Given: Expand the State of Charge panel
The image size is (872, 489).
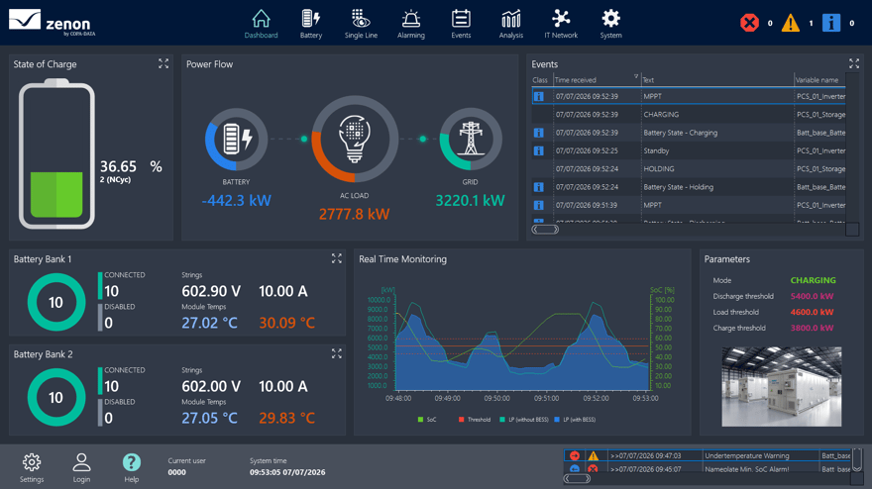Looking at the screenshot, I should click(x=163, y=64).
